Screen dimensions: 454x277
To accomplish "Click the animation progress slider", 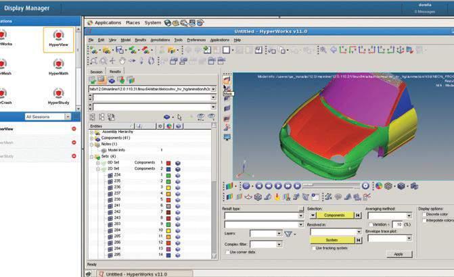I will pos(331,185).
